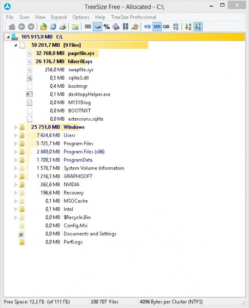Image resolution: width=249 pixels, height=308 pixels.
Task: Open the View menu
Action: click(x=40, y=17)
